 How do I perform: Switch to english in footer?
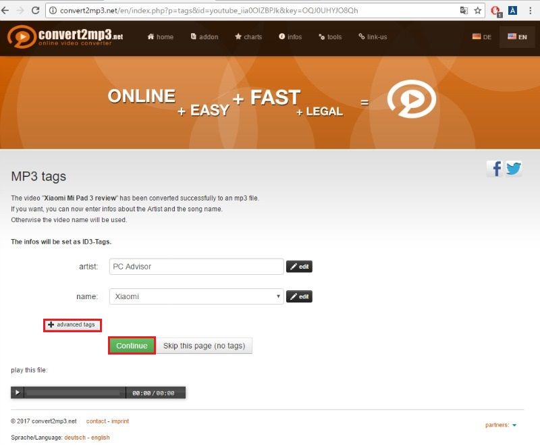point(100,438)
